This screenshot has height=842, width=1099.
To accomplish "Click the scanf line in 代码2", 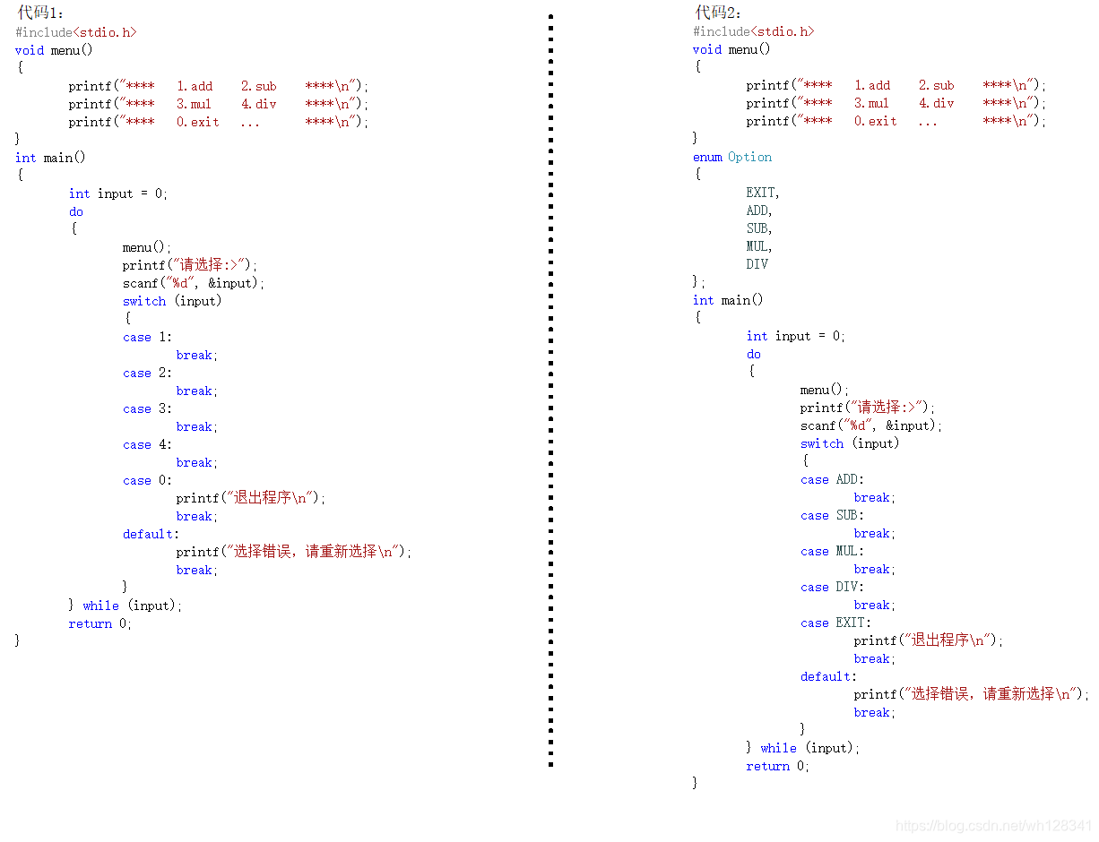I will 872,425.
